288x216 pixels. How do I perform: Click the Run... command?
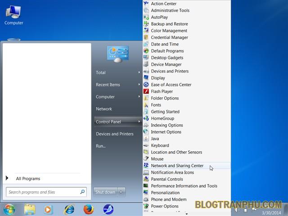(x=101, y=146)
